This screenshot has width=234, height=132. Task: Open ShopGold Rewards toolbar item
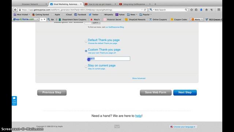click(x=135, y=19)
